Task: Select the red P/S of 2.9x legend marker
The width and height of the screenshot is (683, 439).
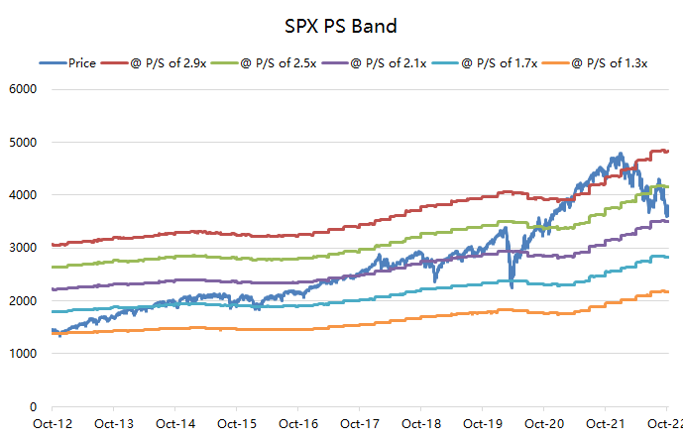Action: coord(115,63)
